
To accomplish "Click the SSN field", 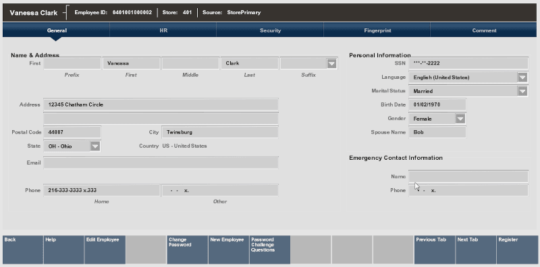I will tap(468, 63).
